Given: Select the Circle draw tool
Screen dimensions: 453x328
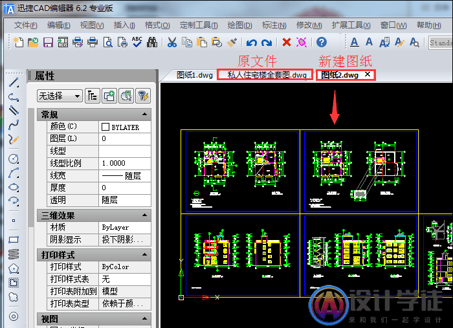Looking at the screenshot, I should pos(14,159).
